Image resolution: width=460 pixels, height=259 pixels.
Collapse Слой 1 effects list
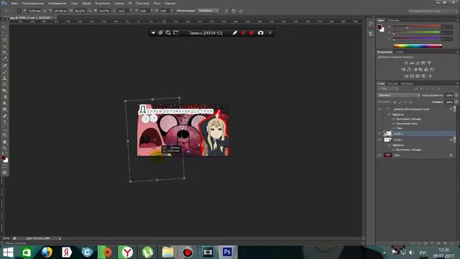click(x=455, y=140)
